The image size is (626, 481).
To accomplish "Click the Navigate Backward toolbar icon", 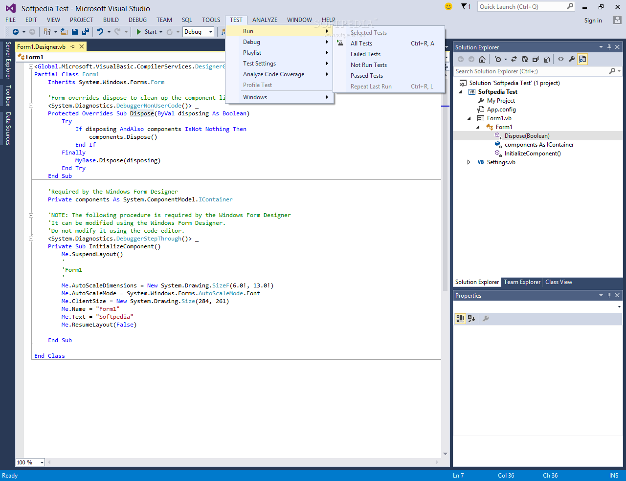I will (16, 32).
